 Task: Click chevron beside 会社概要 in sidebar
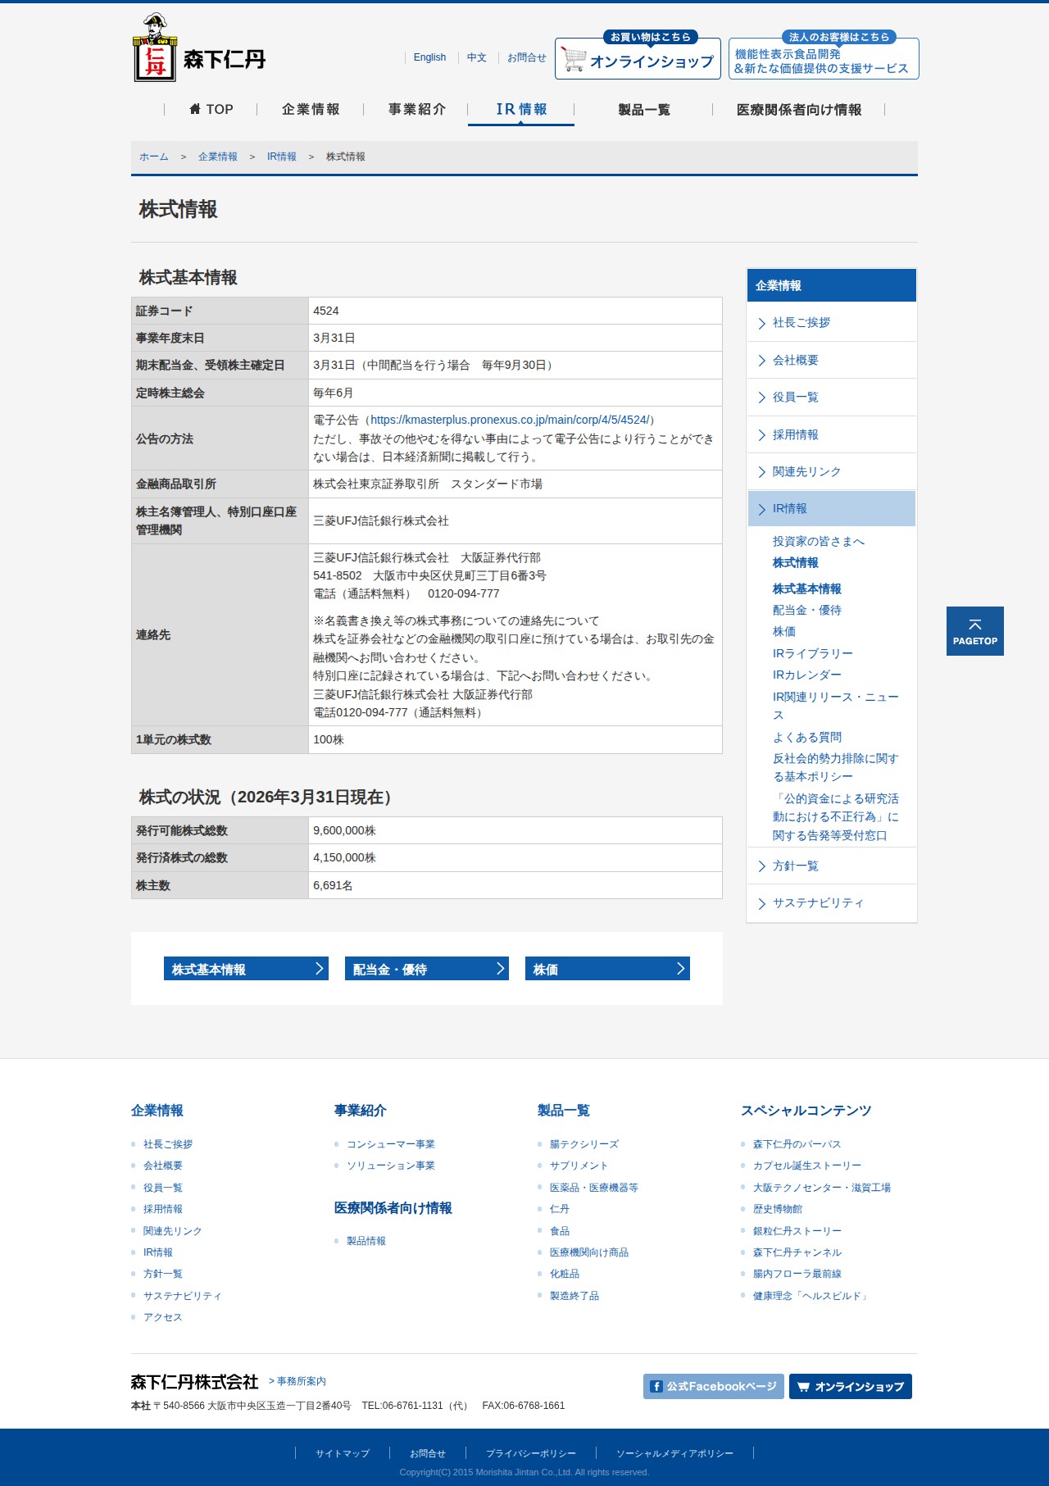click(762, 361)
